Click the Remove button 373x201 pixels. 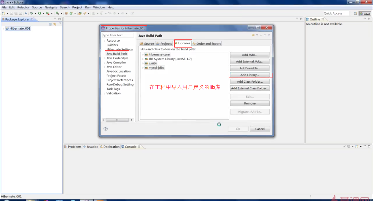click(x=250, y=103)
